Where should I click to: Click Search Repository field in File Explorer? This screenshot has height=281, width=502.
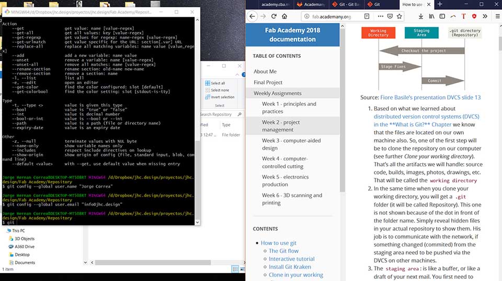click(x=217, y=114)
